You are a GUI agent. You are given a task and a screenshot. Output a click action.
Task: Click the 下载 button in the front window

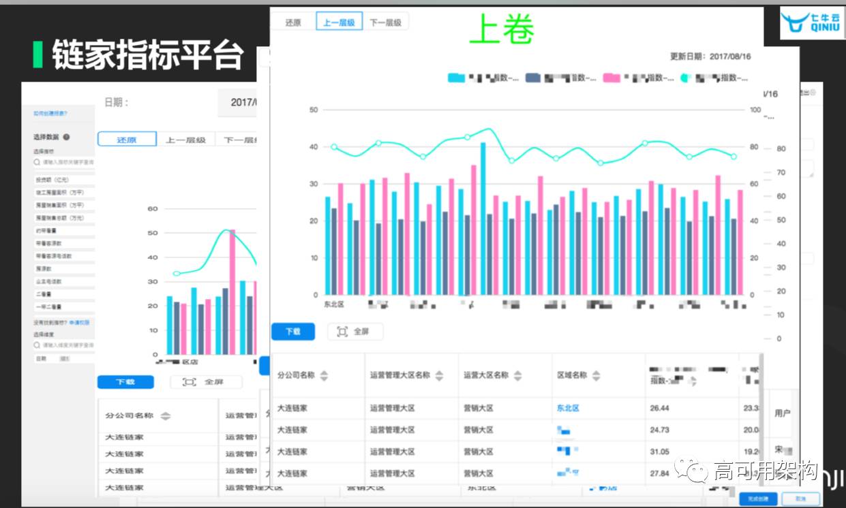click(293, 332)
